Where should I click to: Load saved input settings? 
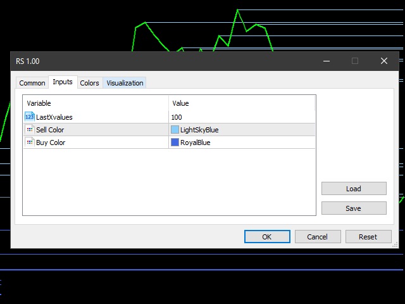(354, 189)
